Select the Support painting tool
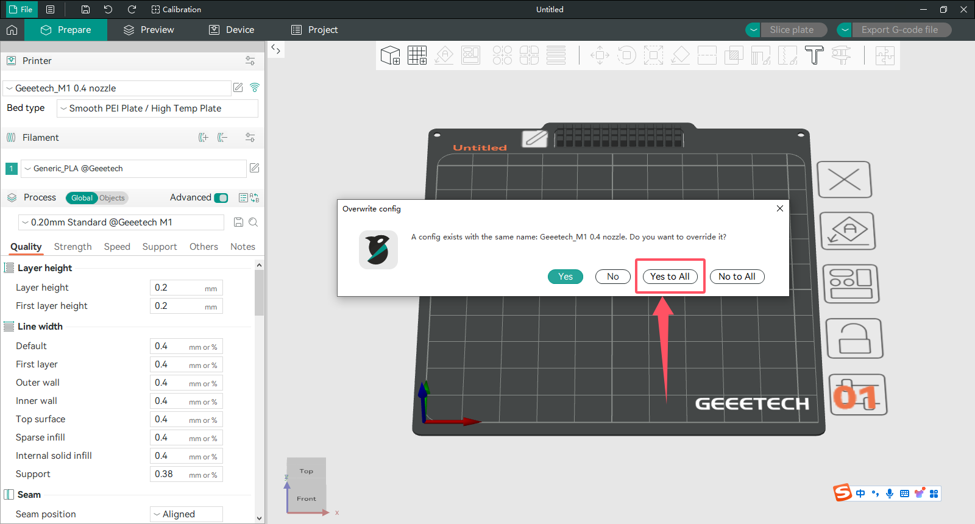Screen dimensions: 975x524 point(760,55)
